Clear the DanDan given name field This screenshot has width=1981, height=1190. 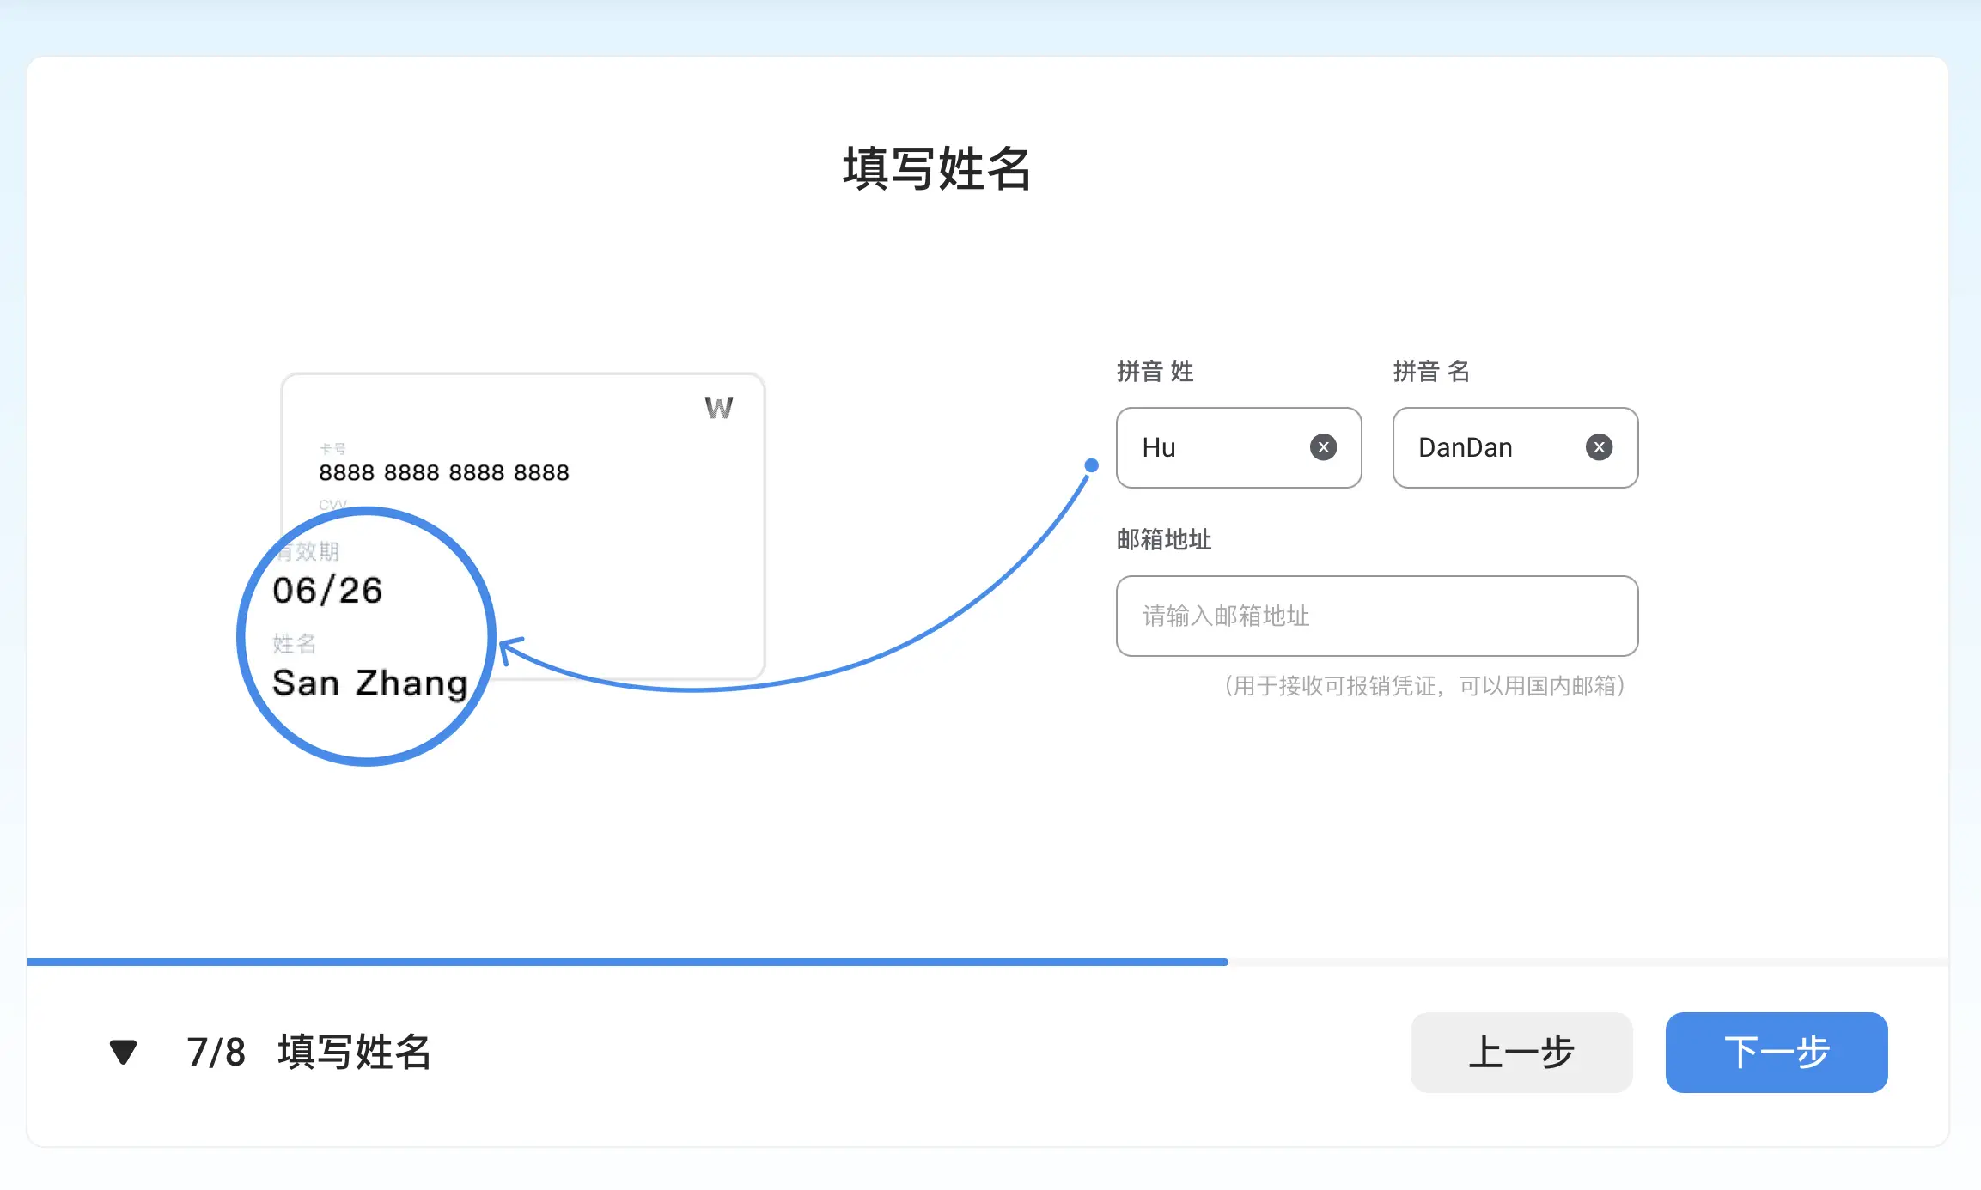[x=1599, y=447]
